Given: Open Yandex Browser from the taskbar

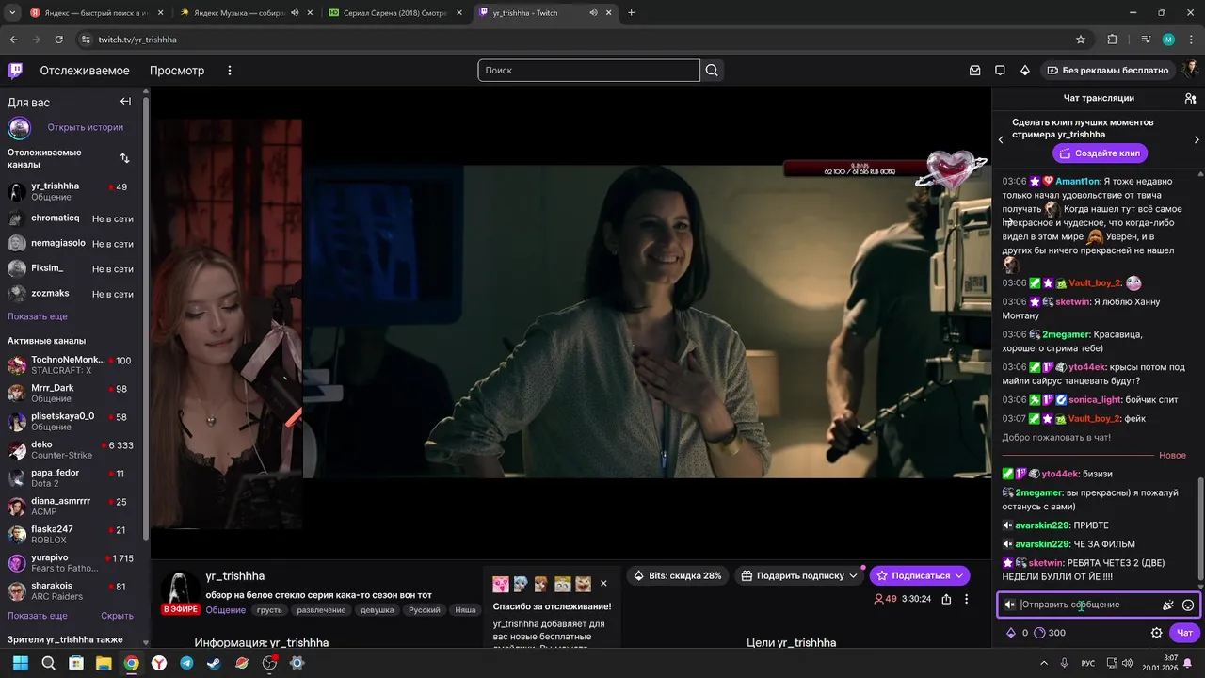Looking at the screenshot, I should 159,663.
